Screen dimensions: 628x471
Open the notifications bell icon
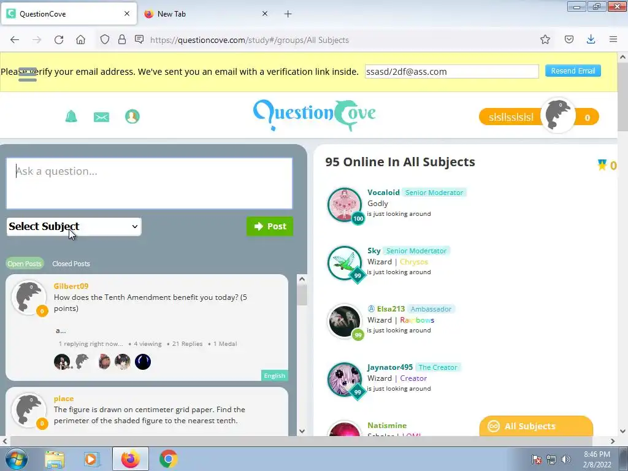coord(71,116)
